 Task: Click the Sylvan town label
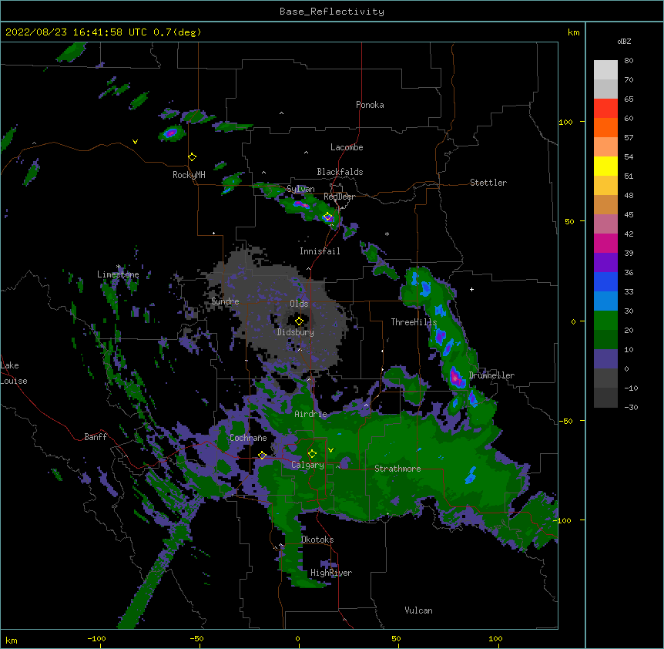[x=300, y=189]
